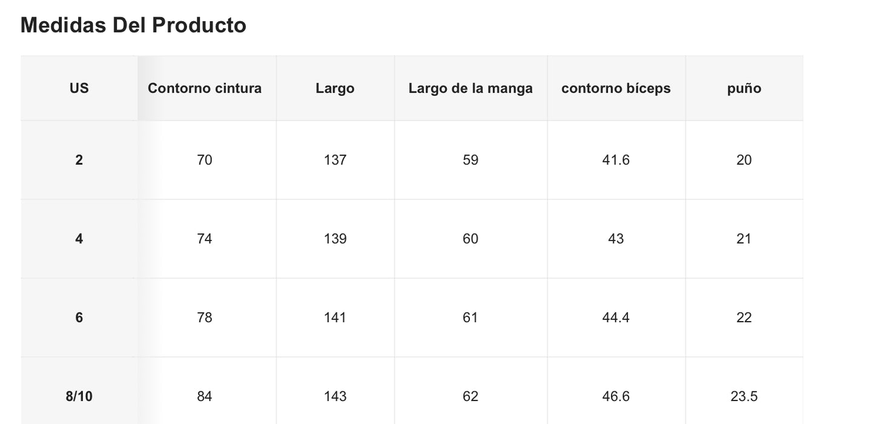Select the US size 6 row label
The height and width of the screenshot is (424, 875).
pyautogui.click(x=79, y=317)
